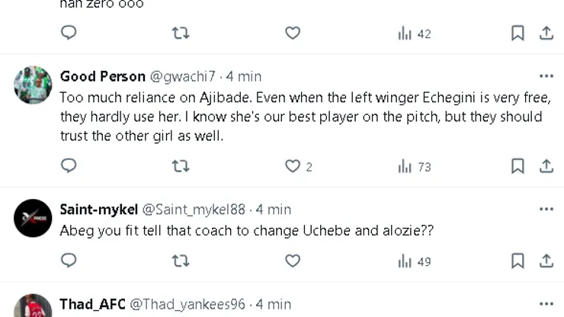Open more options on Thad_AFC's tweet
This screenshot has width=564, height=317.
click(x=546, y=304)
